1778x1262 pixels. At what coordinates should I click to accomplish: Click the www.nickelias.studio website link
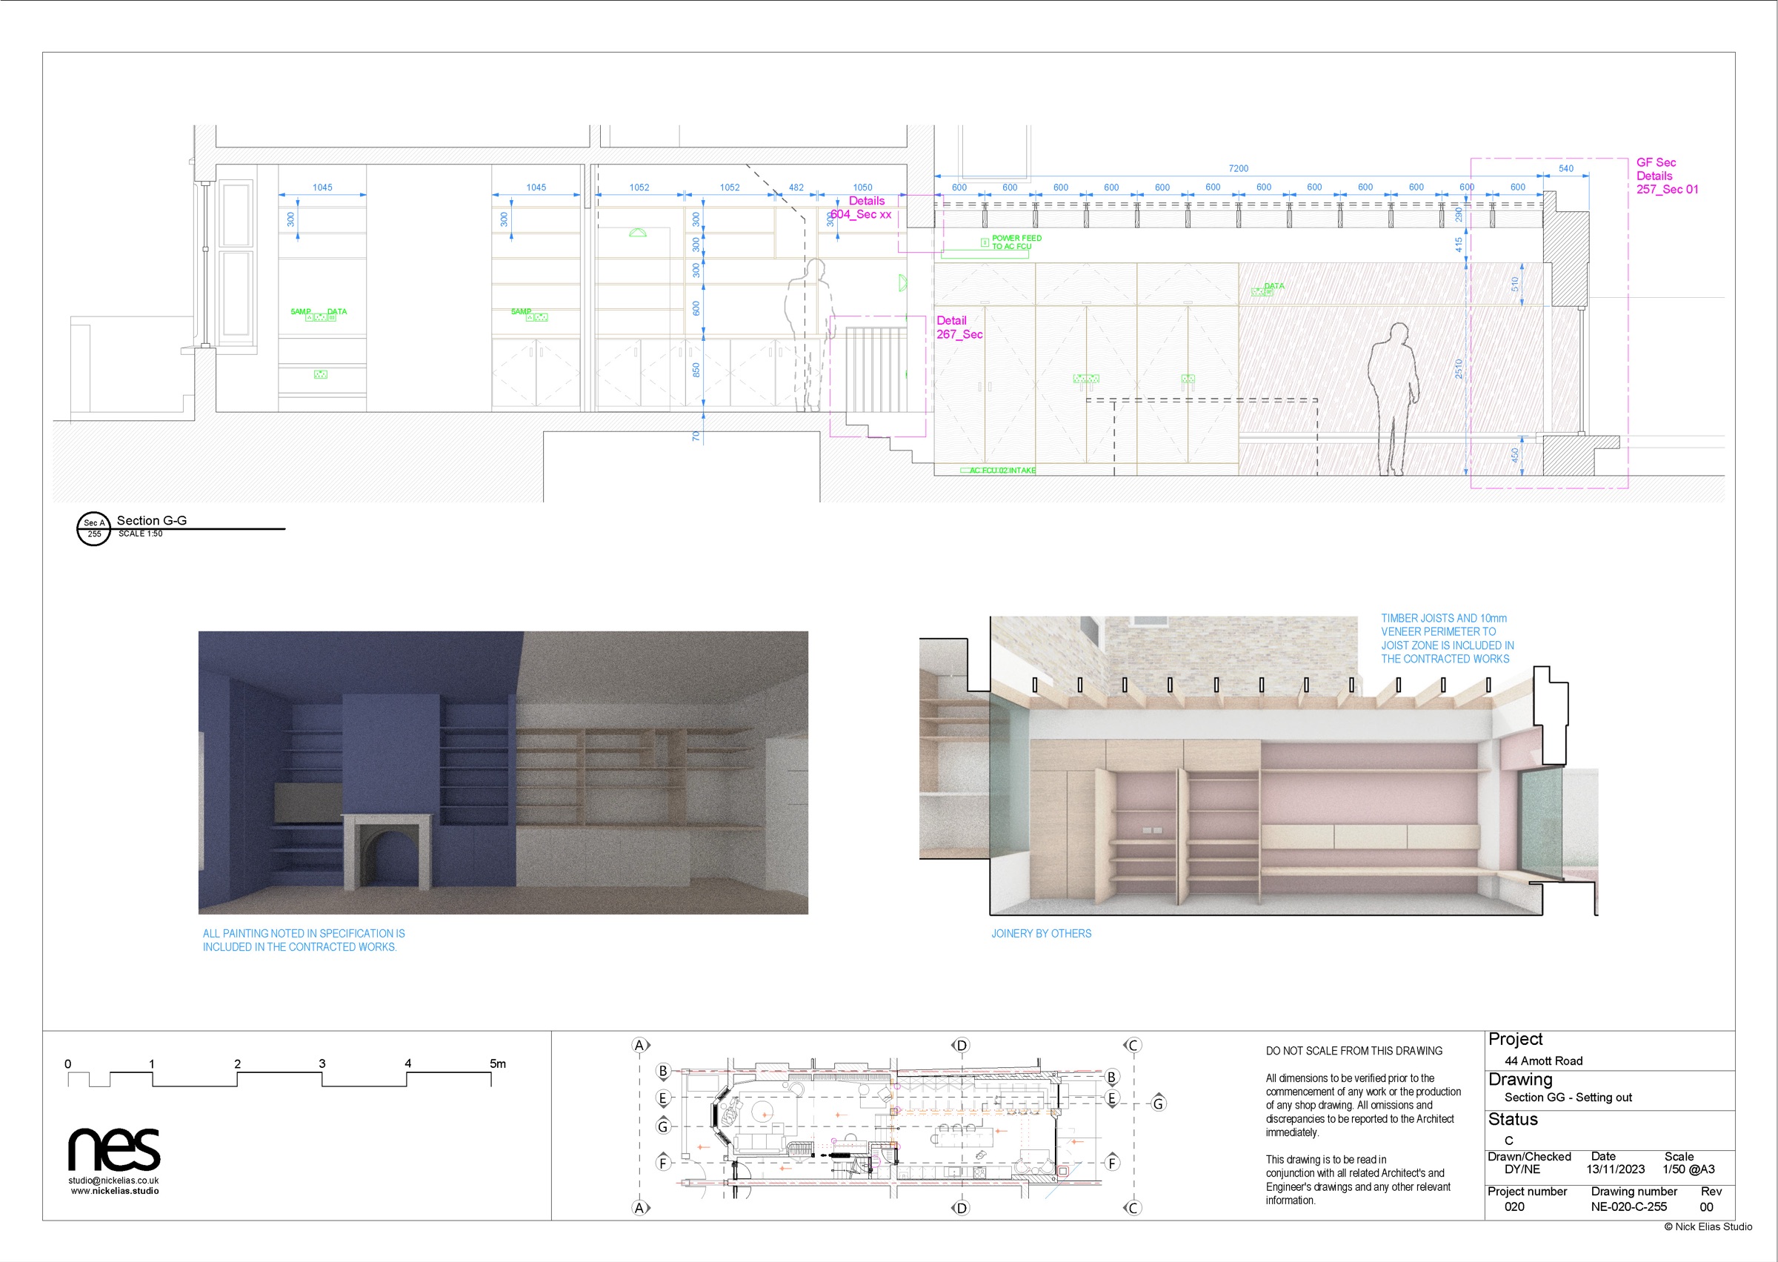click(115, 1191)
